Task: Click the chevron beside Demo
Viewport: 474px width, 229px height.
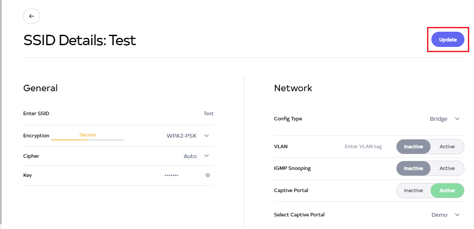Action: tap(457, 215)
